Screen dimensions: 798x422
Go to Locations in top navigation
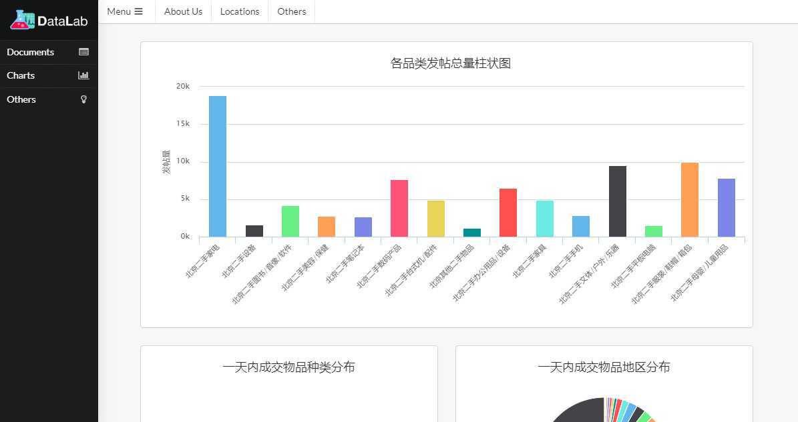pyautogui.click(x=240, y=11)
